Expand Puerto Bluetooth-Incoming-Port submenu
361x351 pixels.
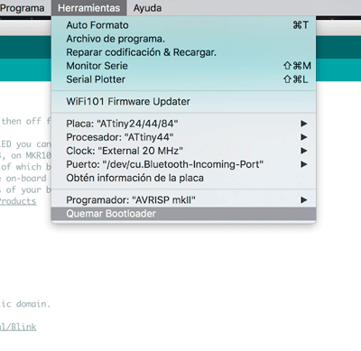[x=183, y=164]
